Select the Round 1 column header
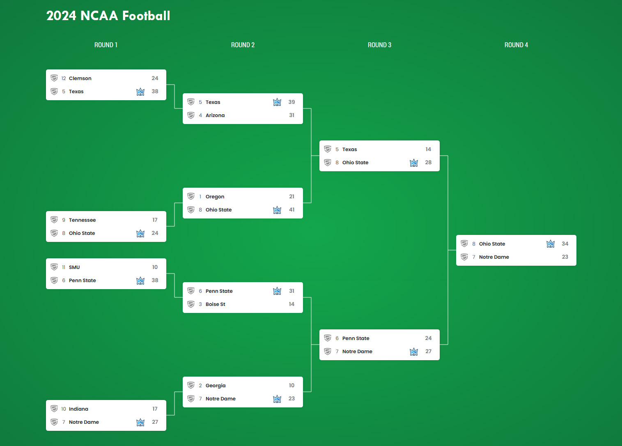Image resolution: width=622 pixels, height=446 pixels. (x=106, y=45)
